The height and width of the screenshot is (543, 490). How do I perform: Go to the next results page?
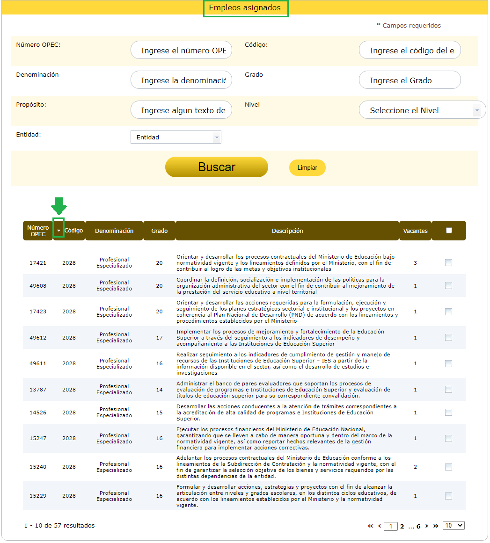(x=426, y=526)
